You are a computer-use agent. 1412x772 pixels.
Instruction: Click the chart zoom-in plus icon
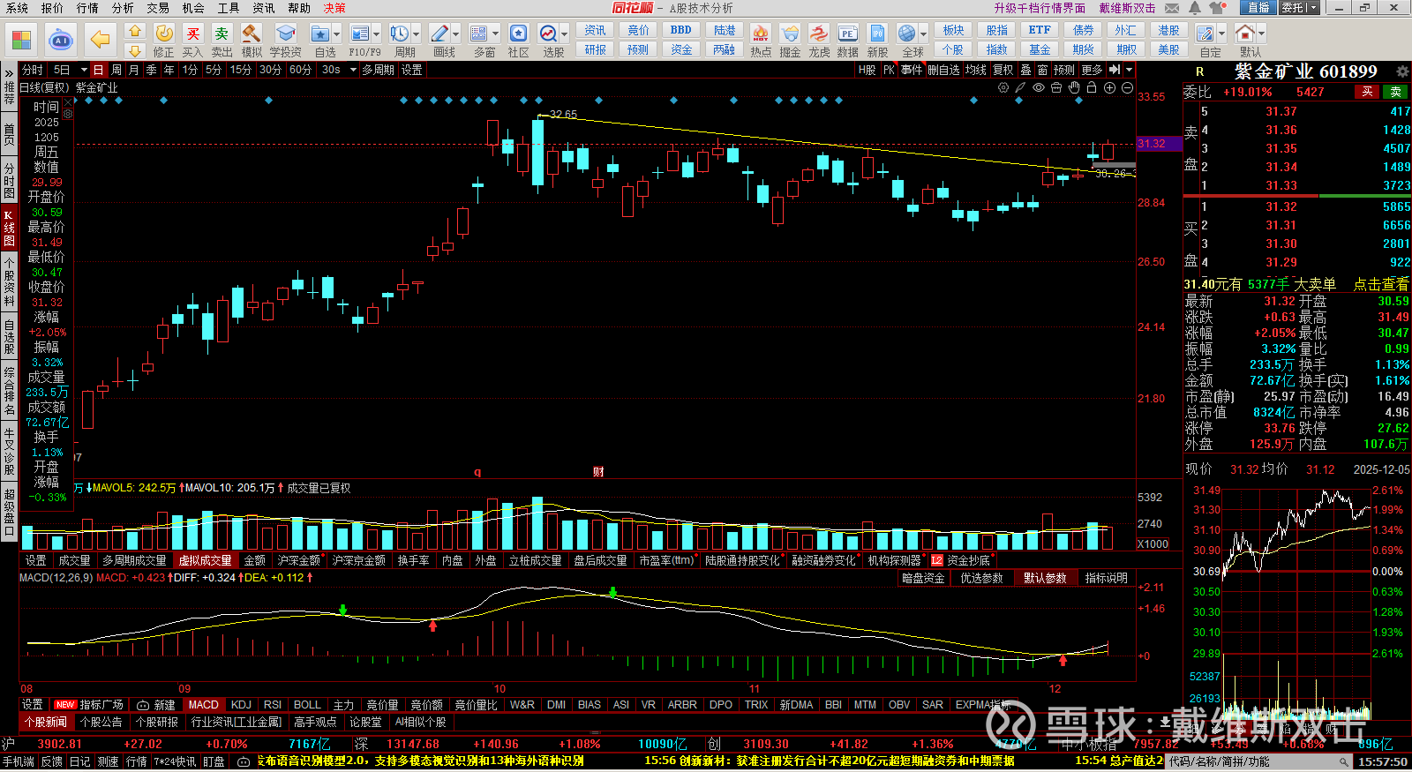1109,88
